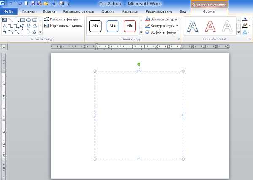Screen dimensions: 253x180
Task: Open the text effects glowing A dropdown
Action: tap(246, 32)
